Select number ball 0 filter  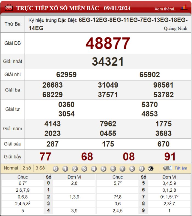(x=56, y=169)
